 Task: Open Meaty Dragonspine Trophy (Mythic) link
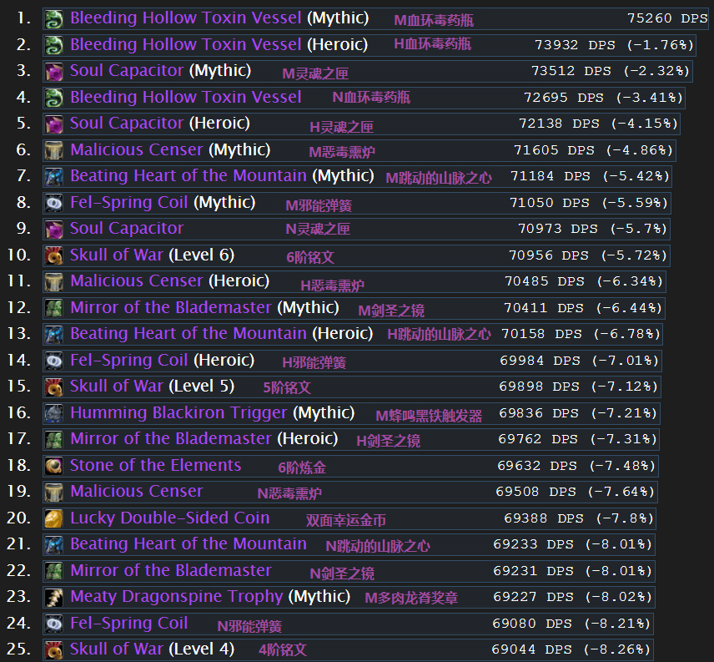210,597
